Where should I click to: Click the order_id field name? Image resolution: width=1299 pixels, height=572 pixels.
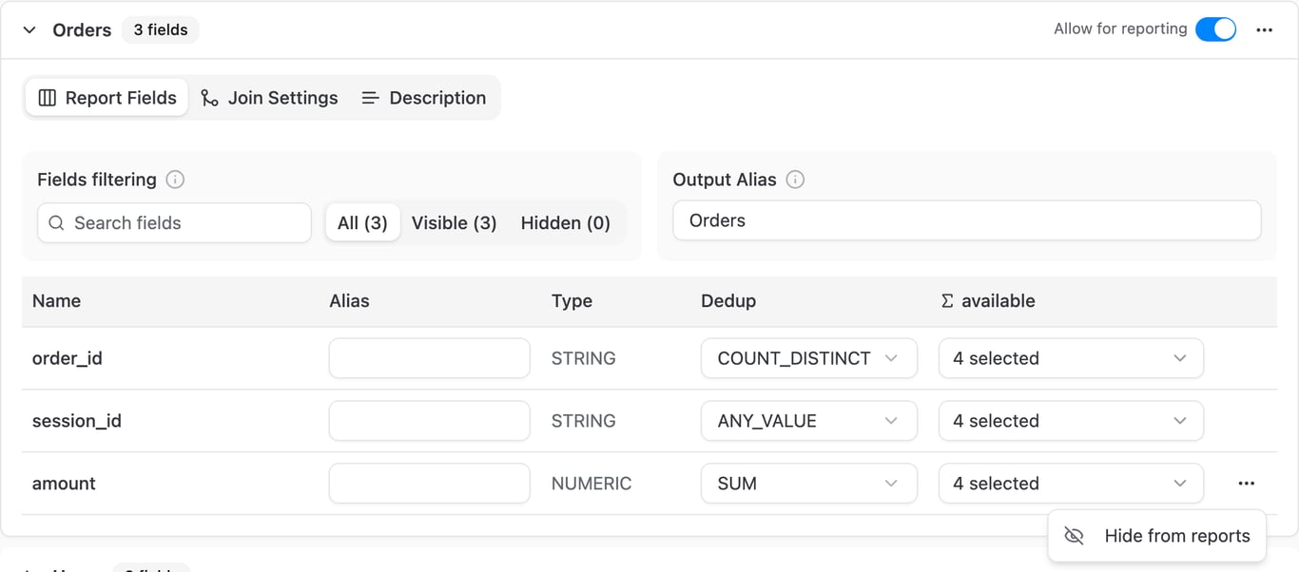[68, 358]
